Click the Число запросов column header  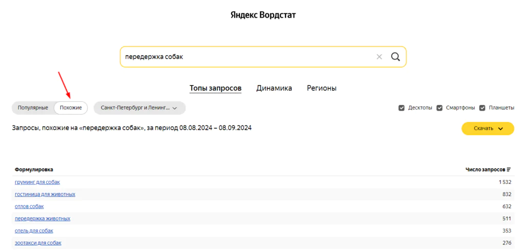(x=486, y=170)
